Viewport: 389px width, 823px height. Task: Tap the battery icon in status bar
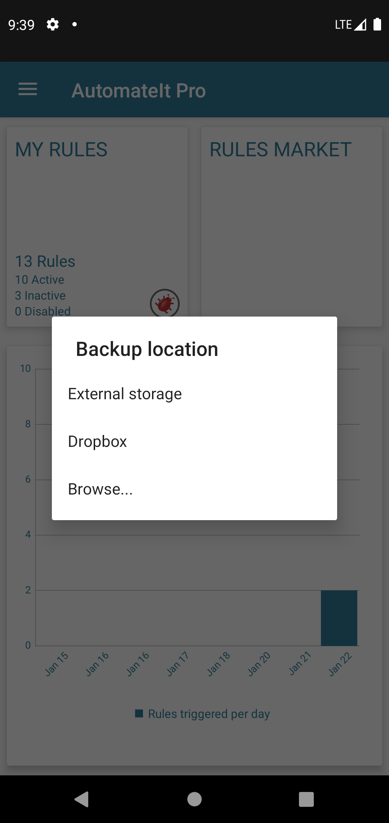tap(377, 24)
